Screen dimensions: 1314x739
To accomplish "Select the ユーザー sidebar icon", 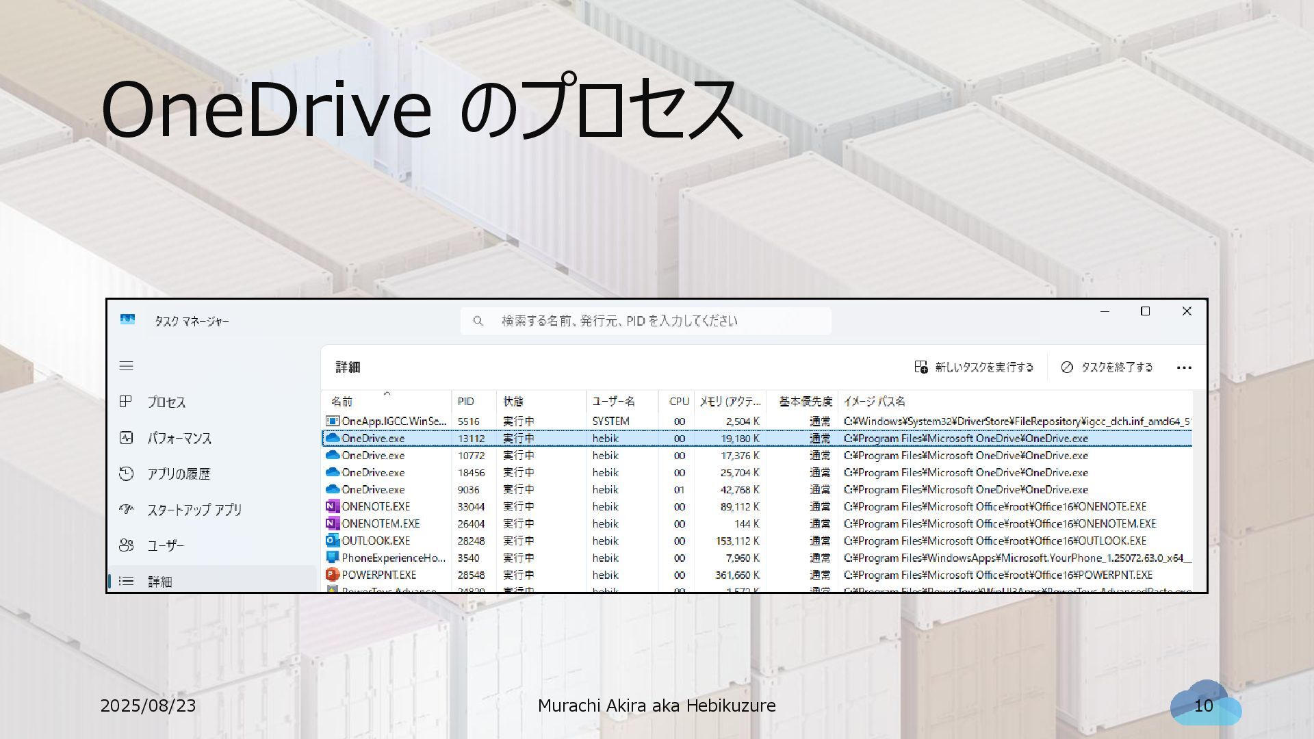I will click(126, 545).
